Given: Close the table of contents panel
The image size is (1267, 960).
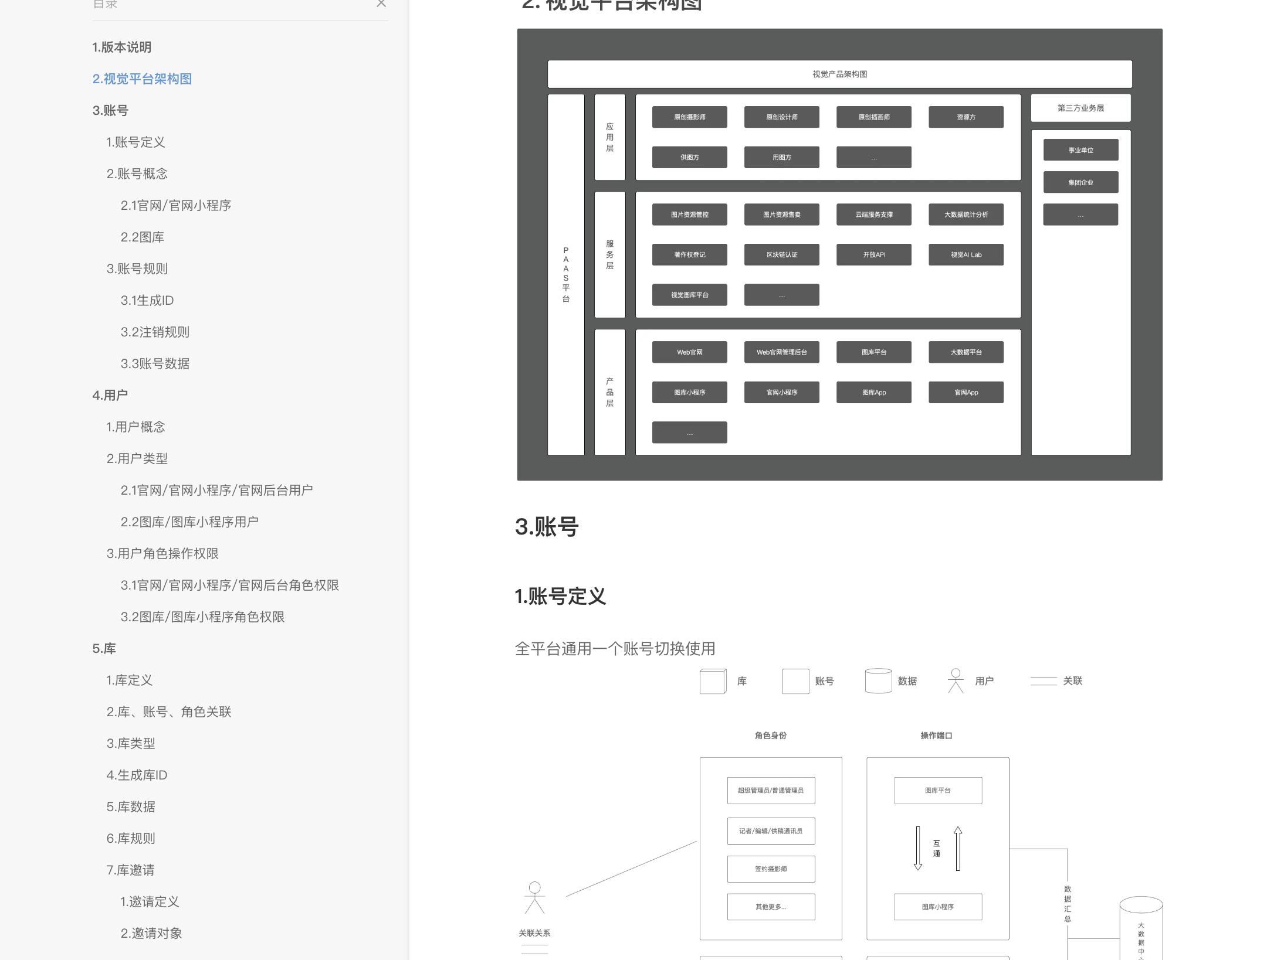Looking at the screenshot, I should pyautogui.click(x=381, y=4).
